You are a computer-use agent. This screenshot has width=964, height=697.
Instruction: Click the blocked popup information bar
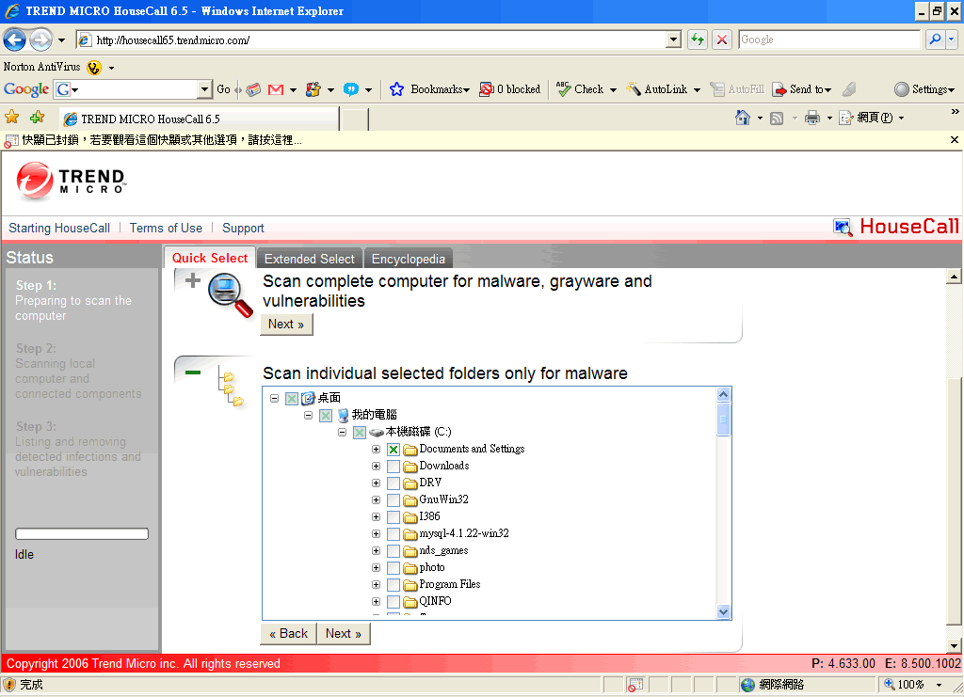click(x=482, y=140)
